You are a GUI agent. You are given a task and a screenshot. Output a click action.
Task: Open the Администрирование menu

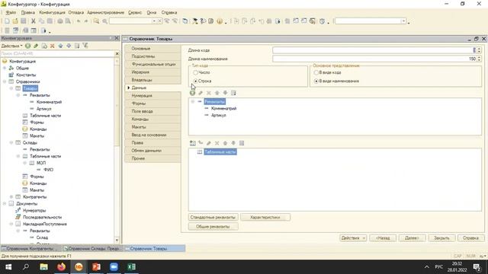(x=105, y=12)
